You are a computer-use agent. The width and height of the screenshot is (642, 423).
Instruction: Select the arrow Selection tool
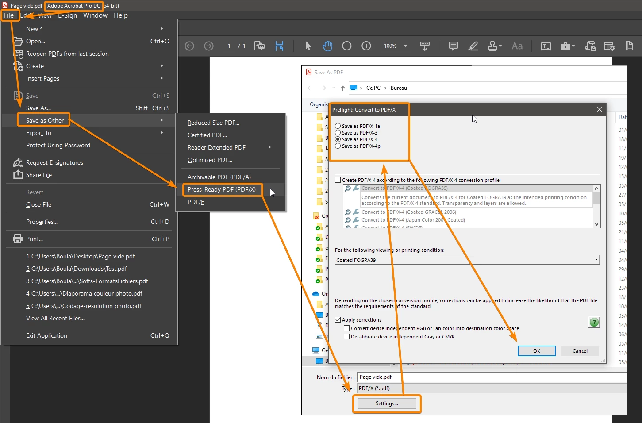point(308,46)
